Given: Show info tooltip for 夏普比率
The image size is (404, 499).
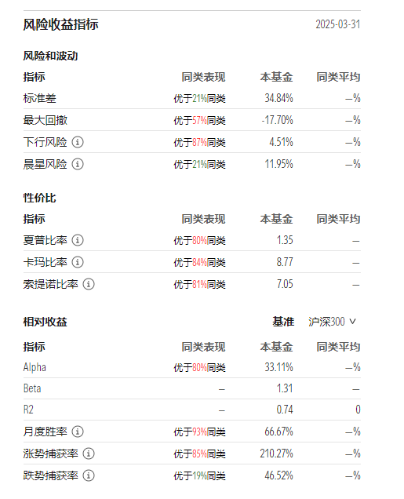Looking at the screenshot, I should tap(78, 240).
